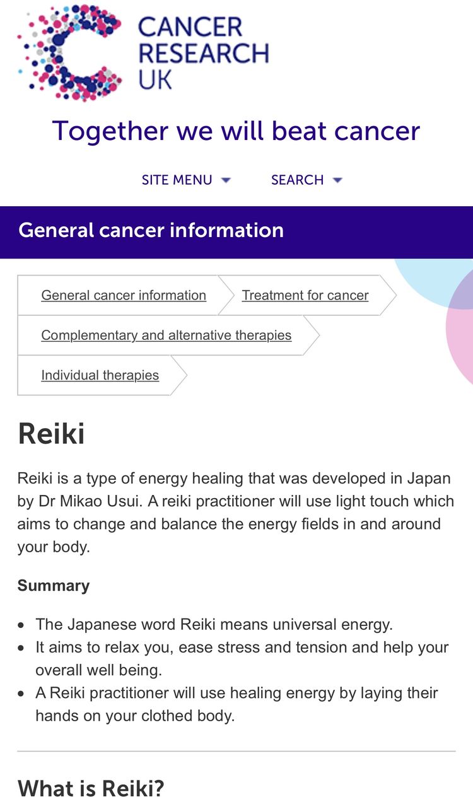This screenshot has width=473, height=807.
Task: Open the Treatment for cancer breadcrumb
Action: point(305,295)
